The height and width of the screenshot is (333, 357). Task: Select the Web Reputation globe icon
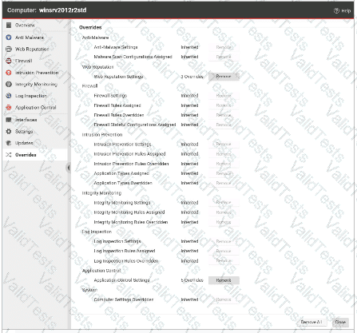9,50
